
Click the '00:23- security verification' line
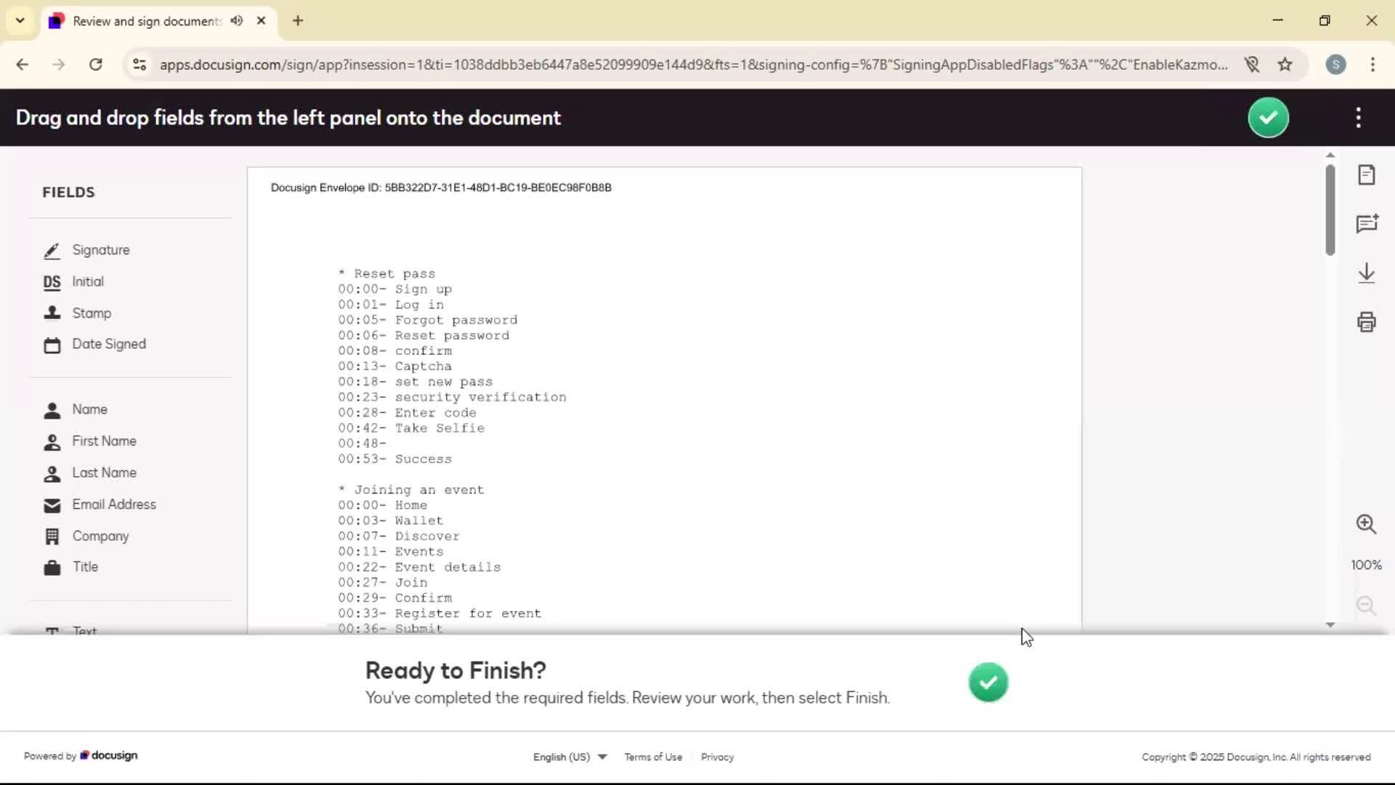coord(452,398)
